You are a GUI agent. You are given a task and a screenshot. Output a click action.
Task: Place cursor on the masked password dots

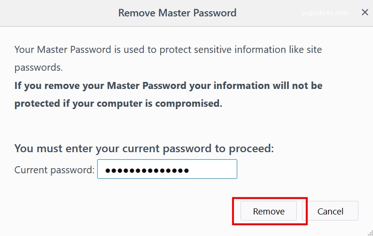(x=147, y=170)
